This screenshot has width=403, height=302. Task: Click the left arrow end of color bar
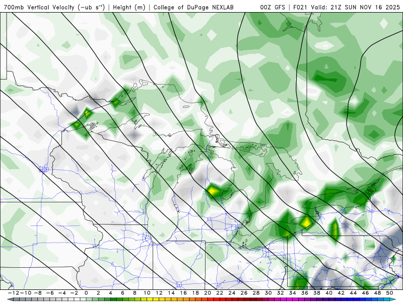(10, 299)
